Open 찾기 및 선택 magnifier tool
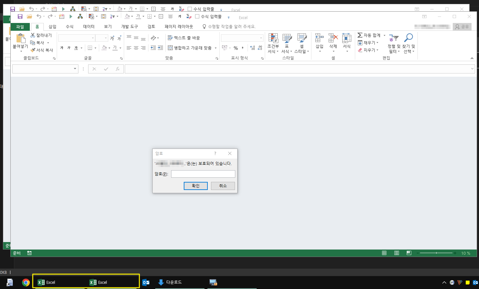Image resolution: width=479 pixels, height=289 pixels. (408, 43)
